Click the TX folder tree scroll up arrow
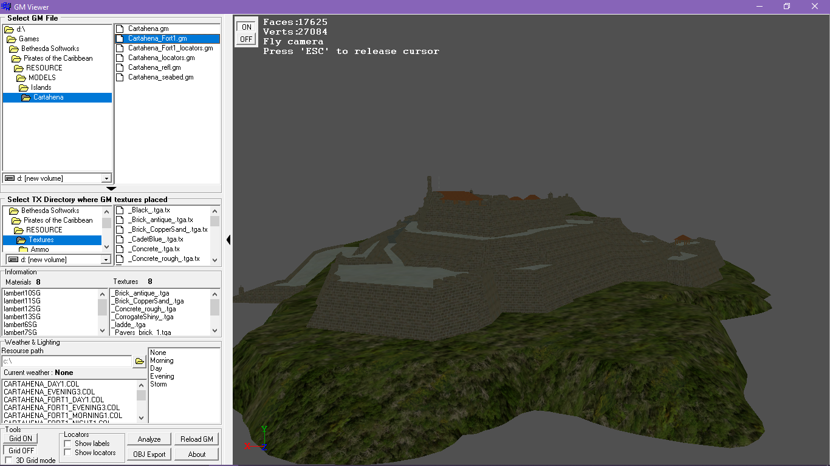 pos(106,211)
